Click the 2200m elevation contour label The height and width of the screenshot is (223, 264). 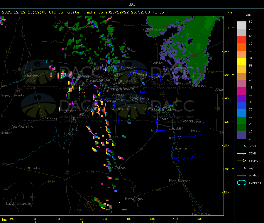78,210
